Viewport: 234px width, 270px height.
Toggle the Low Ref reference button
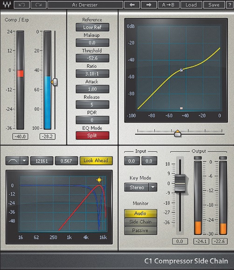coord(92,27)
